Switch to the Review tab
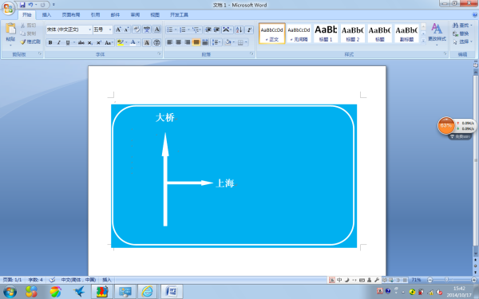479x299 pixels. point(135,14)
